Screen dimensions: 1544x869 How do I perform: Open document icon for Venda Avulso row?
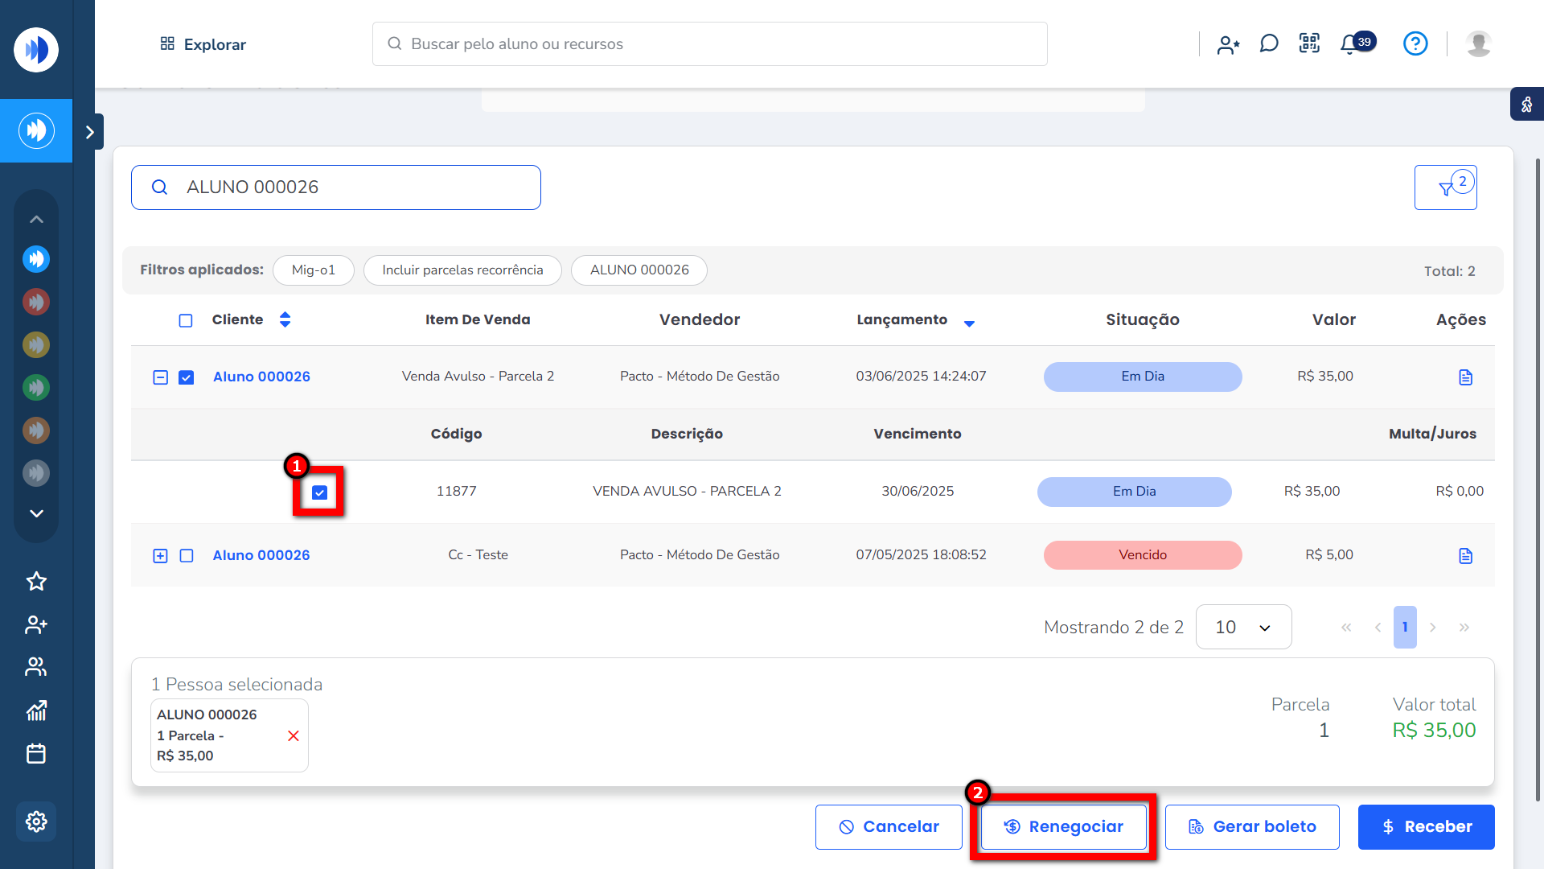click(1465, 377)
